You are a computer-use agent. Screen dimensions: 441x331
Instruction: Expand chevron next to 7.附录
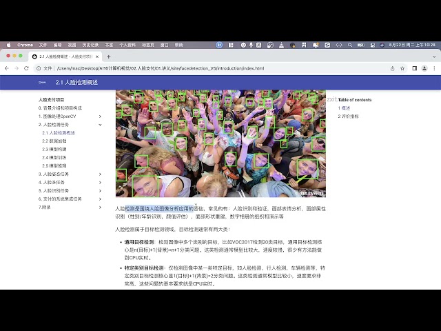[100, 208]
